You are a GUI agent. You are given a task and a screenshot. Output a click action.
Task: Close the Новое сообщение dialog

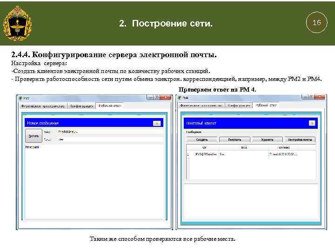[x=157, y=123]
